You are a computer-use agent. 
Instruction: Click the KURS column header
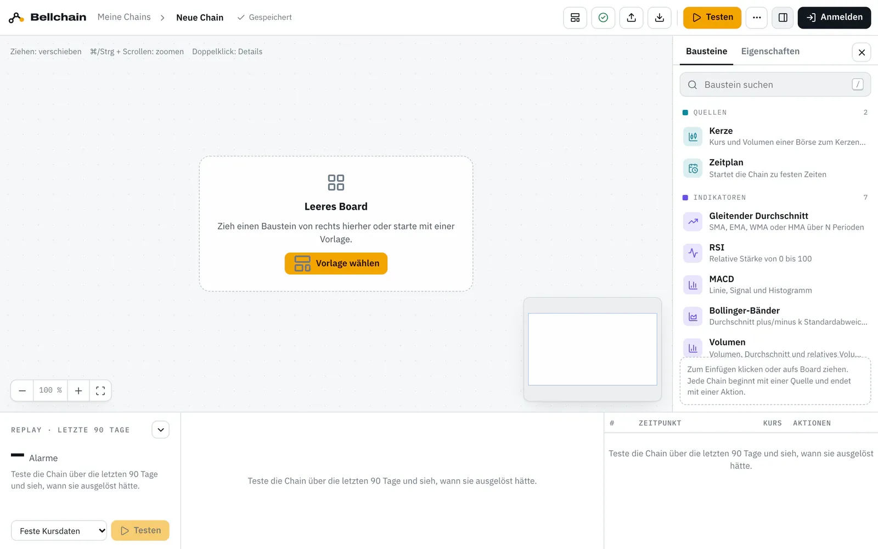(x=772, y=423)
